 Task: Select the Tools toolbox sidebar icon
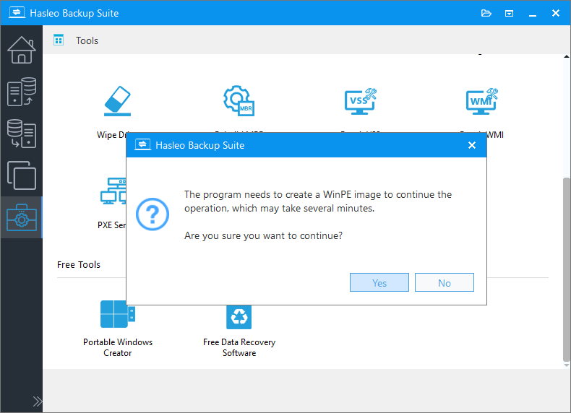point(22,217)
